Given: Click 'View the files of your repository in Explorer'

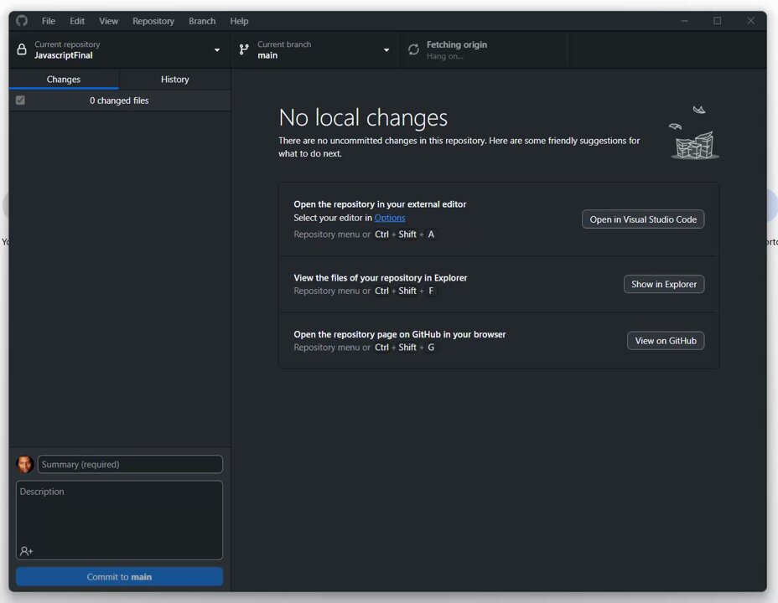Looking at the screenshot, I should 380,278.
